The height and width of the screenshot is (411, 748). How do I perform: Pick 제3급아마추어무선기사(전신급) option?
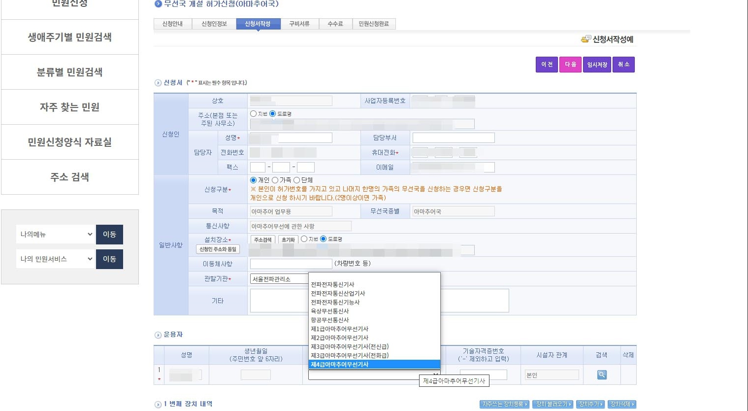374,346
